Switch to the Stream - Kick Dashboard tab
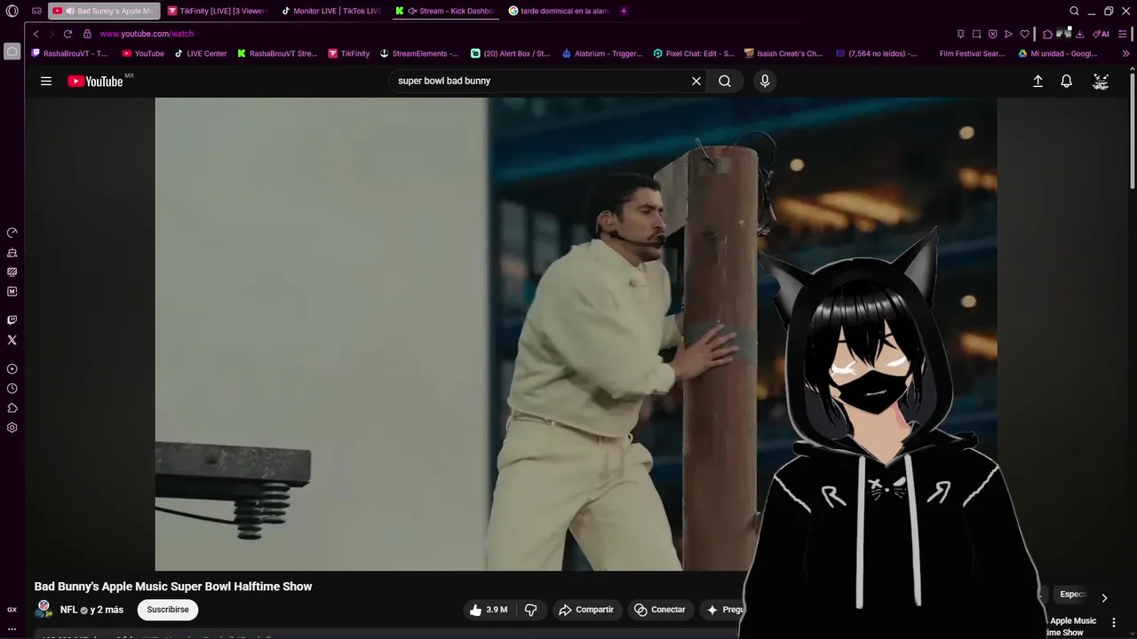This screenshot has height=639, width=1137. tap(444, 11)
